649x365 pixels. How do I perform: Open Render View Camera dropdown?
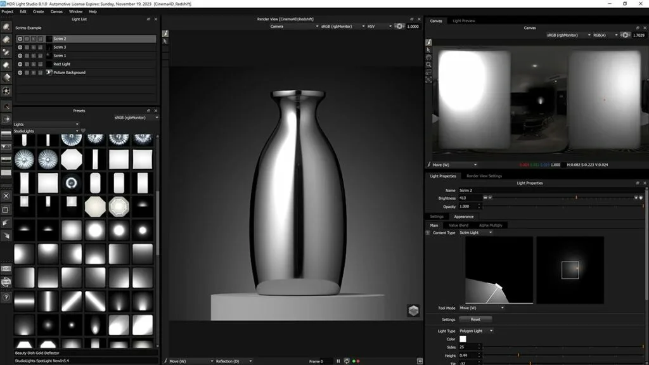(x=294, y=27)
